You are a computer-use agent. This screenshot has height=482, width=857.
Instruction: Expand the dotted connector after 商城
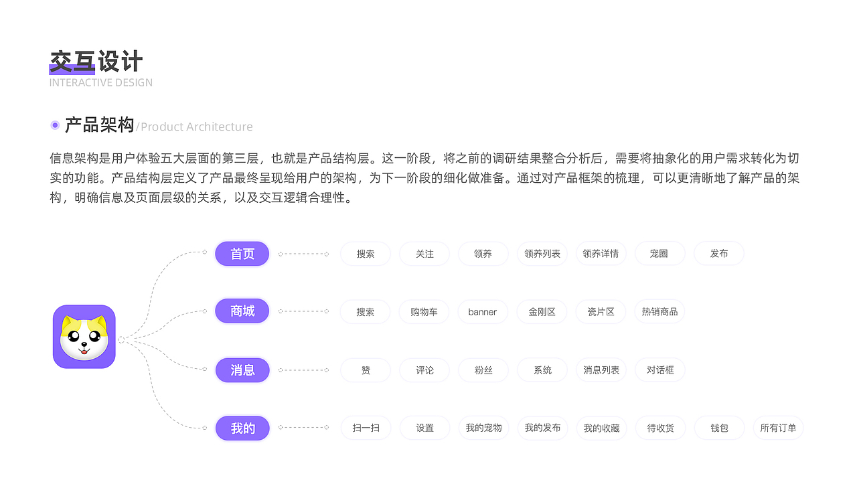click(301, 311)
